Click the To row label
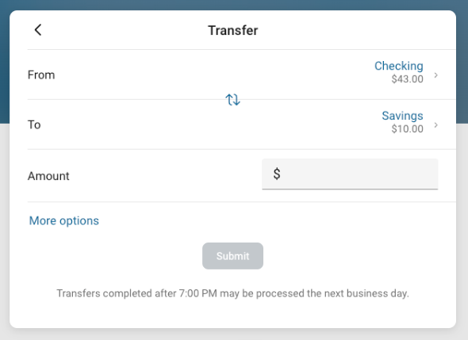Image resolution: width=468 pixels, height=340 pixels. pos(34,124)
